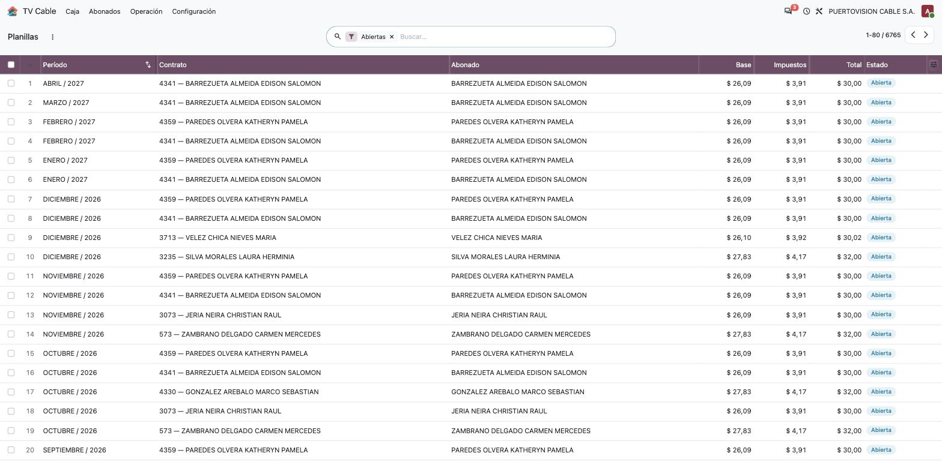
Task: Open the activities clock icon
Action: tap(806, 11)
